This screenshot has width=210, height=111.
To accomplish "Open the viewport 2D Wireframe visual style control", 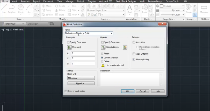I will [x=16, y=29].
